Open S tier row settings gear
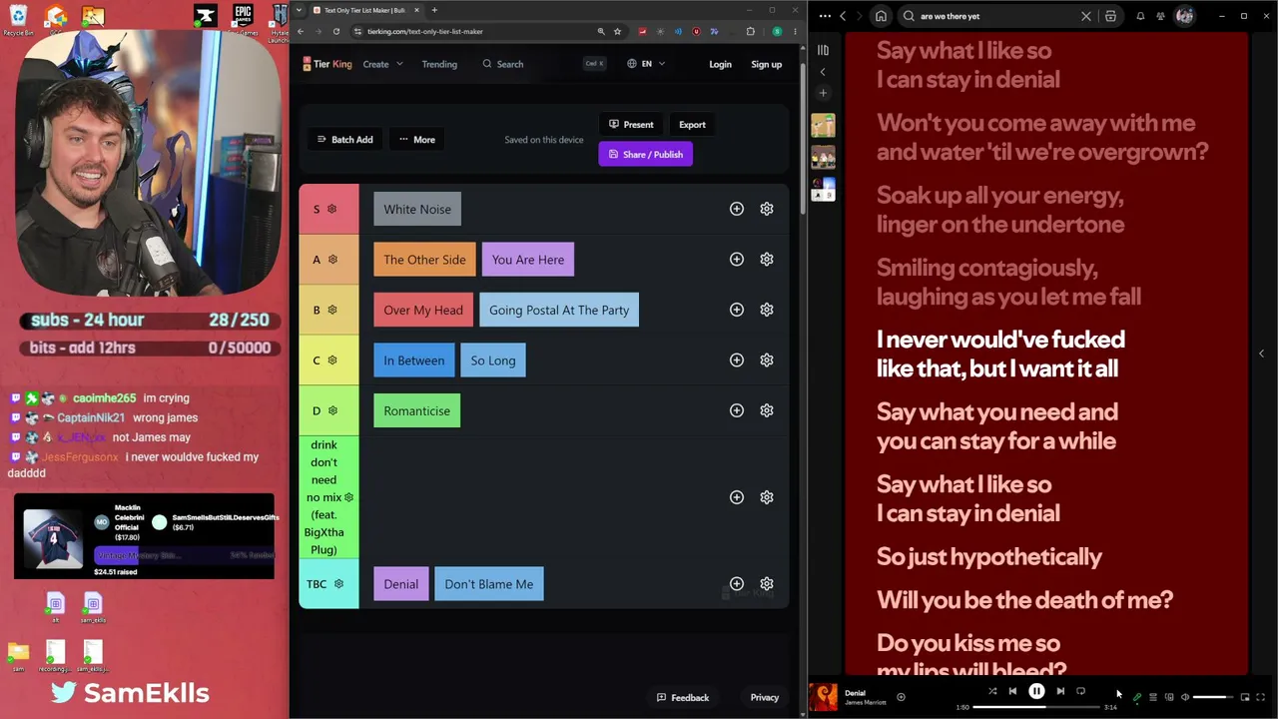Image resolution: width=1278 pixels, height=719 pixels. click(x=767, y=209)
